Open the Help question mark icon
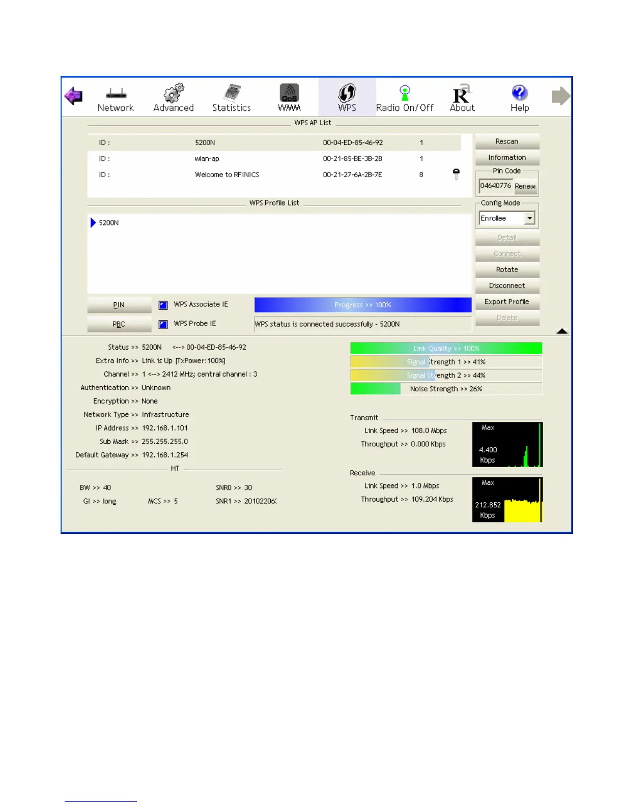 (520, 93)
